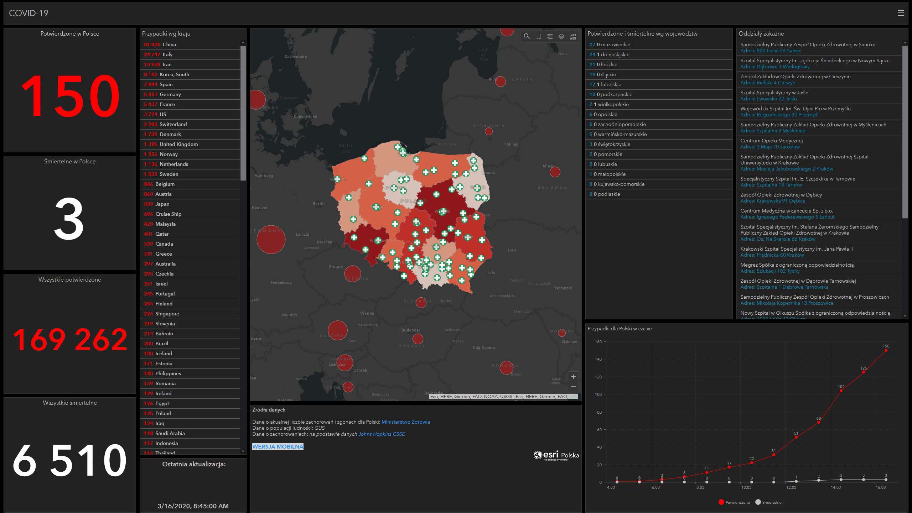Zoom in on the map

[573, 377]
